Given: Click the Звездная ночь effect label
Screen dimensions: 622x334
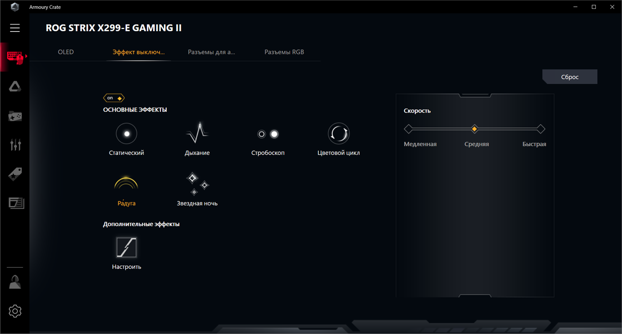Looking at the screenshot, I should click(x=197, y=204).
